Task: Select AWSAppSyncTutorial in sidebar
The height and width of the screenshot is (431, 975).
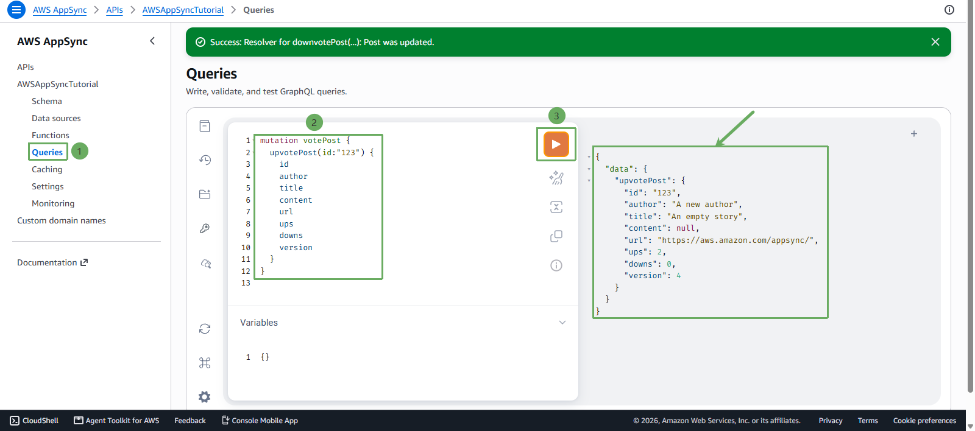Action: (x=58, y=84)
